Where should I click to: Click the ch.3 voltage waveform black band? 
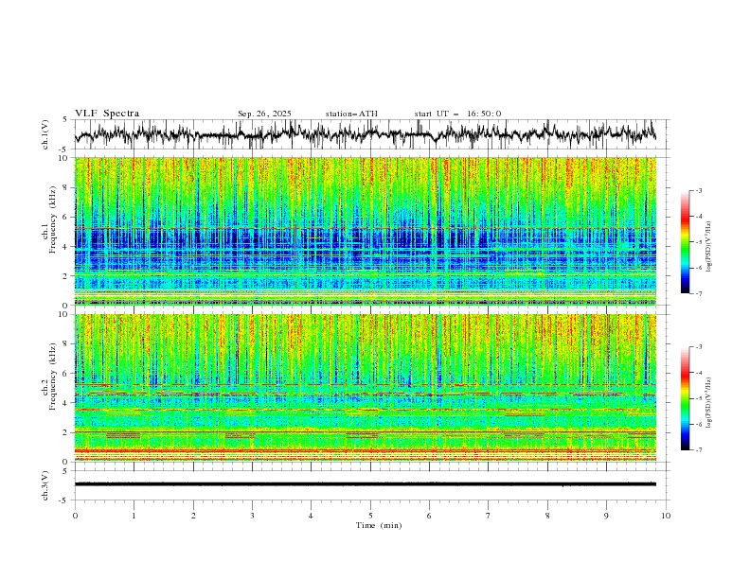[365, 484]
